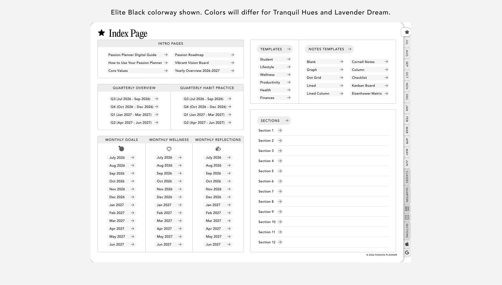Open Monthly Reflections Aug 2026

[218, 166]
